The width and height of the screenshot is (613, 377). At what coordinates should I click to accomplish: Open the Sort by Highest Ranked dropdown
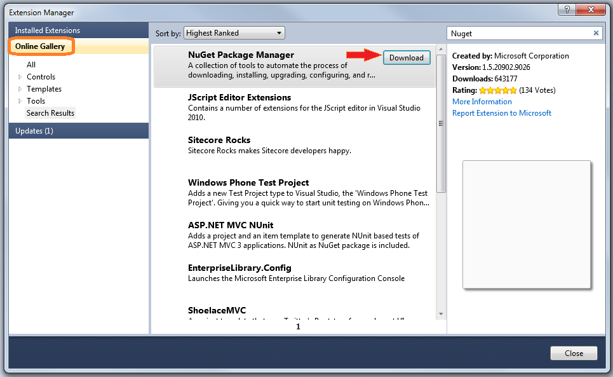[234, 33]
